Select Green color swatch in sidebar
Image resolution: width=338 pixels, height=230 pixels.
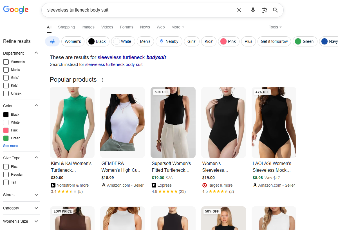click(x=6, y=138)
